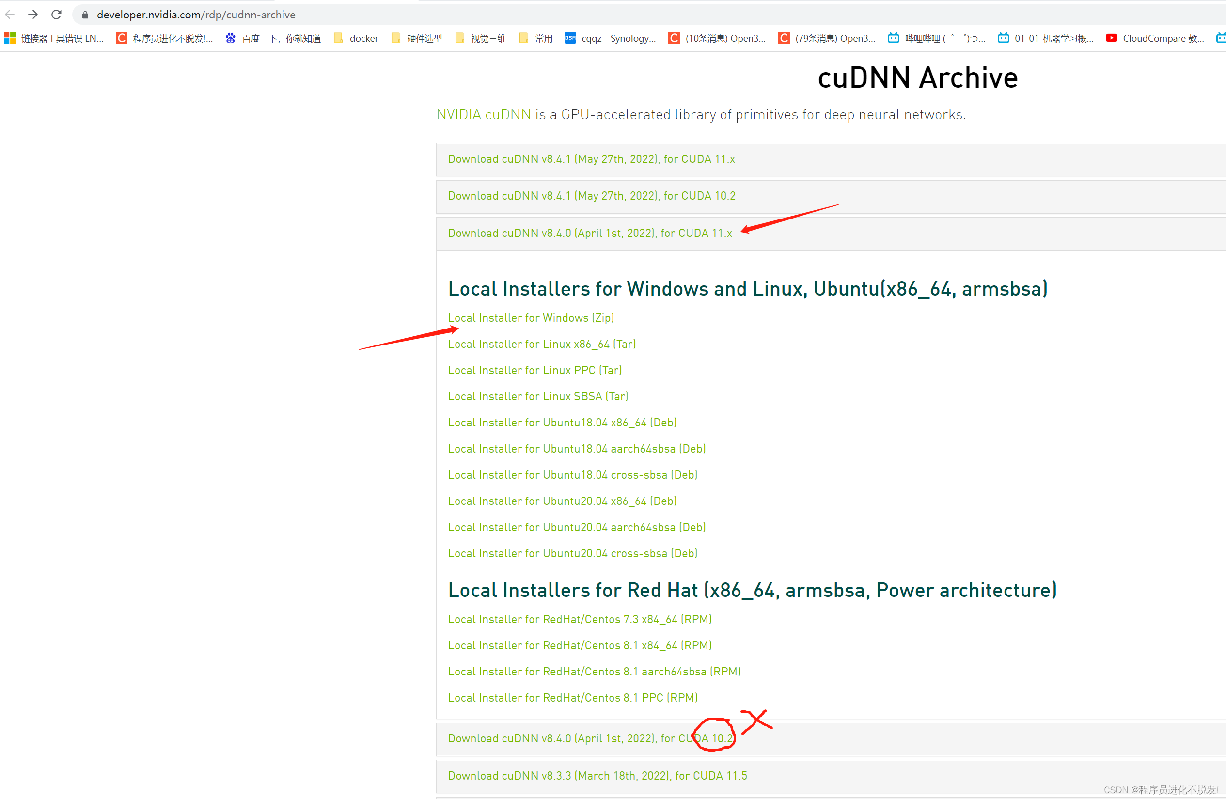Expand cuDNN v8.4.1 for CUDA 10.2
Viewport: 1226px width, 799px height.
(591, 196)
